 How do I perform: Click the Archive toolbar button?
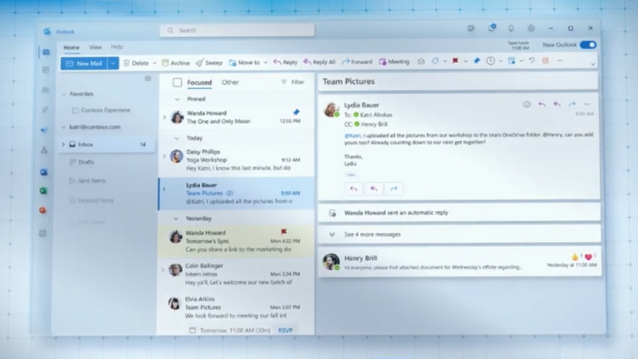tap(175, 62)
